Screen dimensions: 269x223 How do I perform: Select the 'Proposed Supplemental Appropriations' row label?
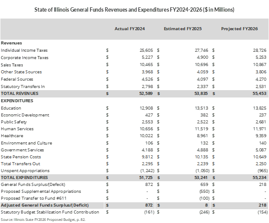pyautogui.click(x=41, y=192)
